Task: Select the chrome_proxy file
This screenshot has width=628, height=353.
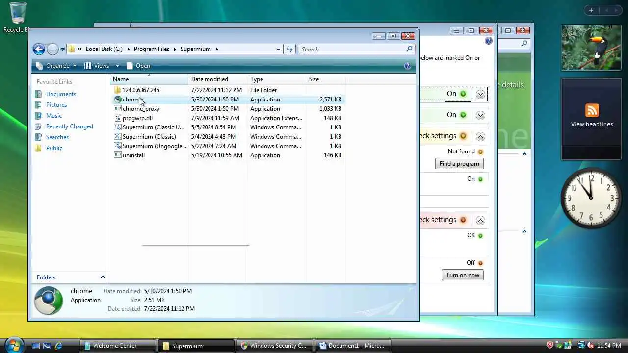Action: [141, 109]
